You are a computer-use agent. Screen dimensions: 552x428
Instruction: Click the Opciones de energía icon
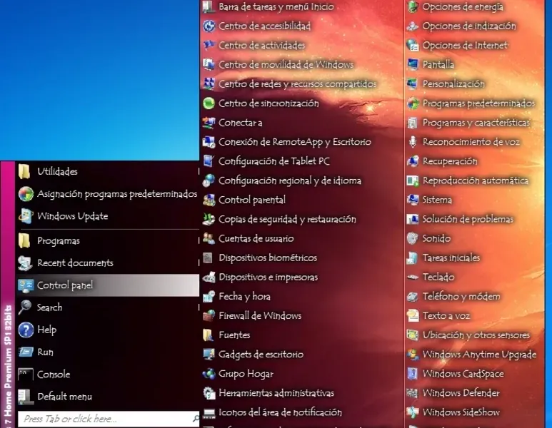coord(413,6)
